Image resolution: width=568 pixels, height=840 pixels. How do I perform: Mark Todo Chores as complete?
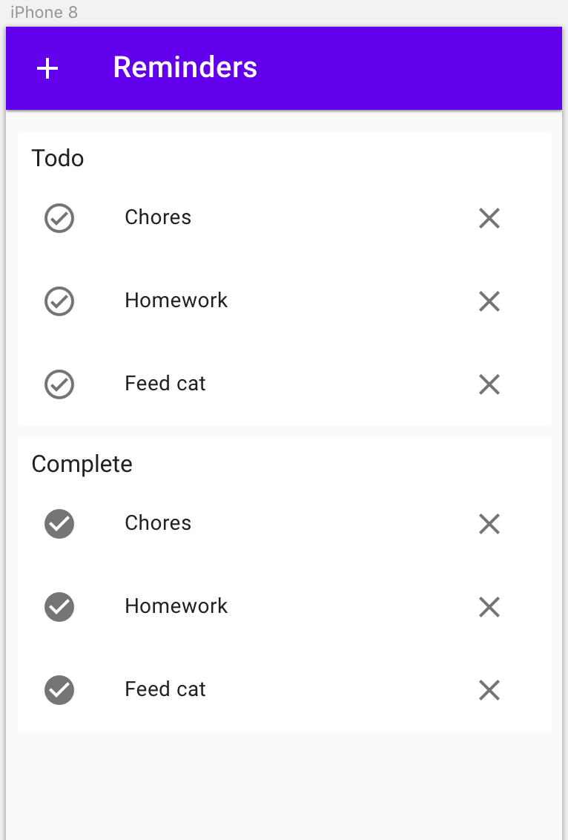click(59, 218)
